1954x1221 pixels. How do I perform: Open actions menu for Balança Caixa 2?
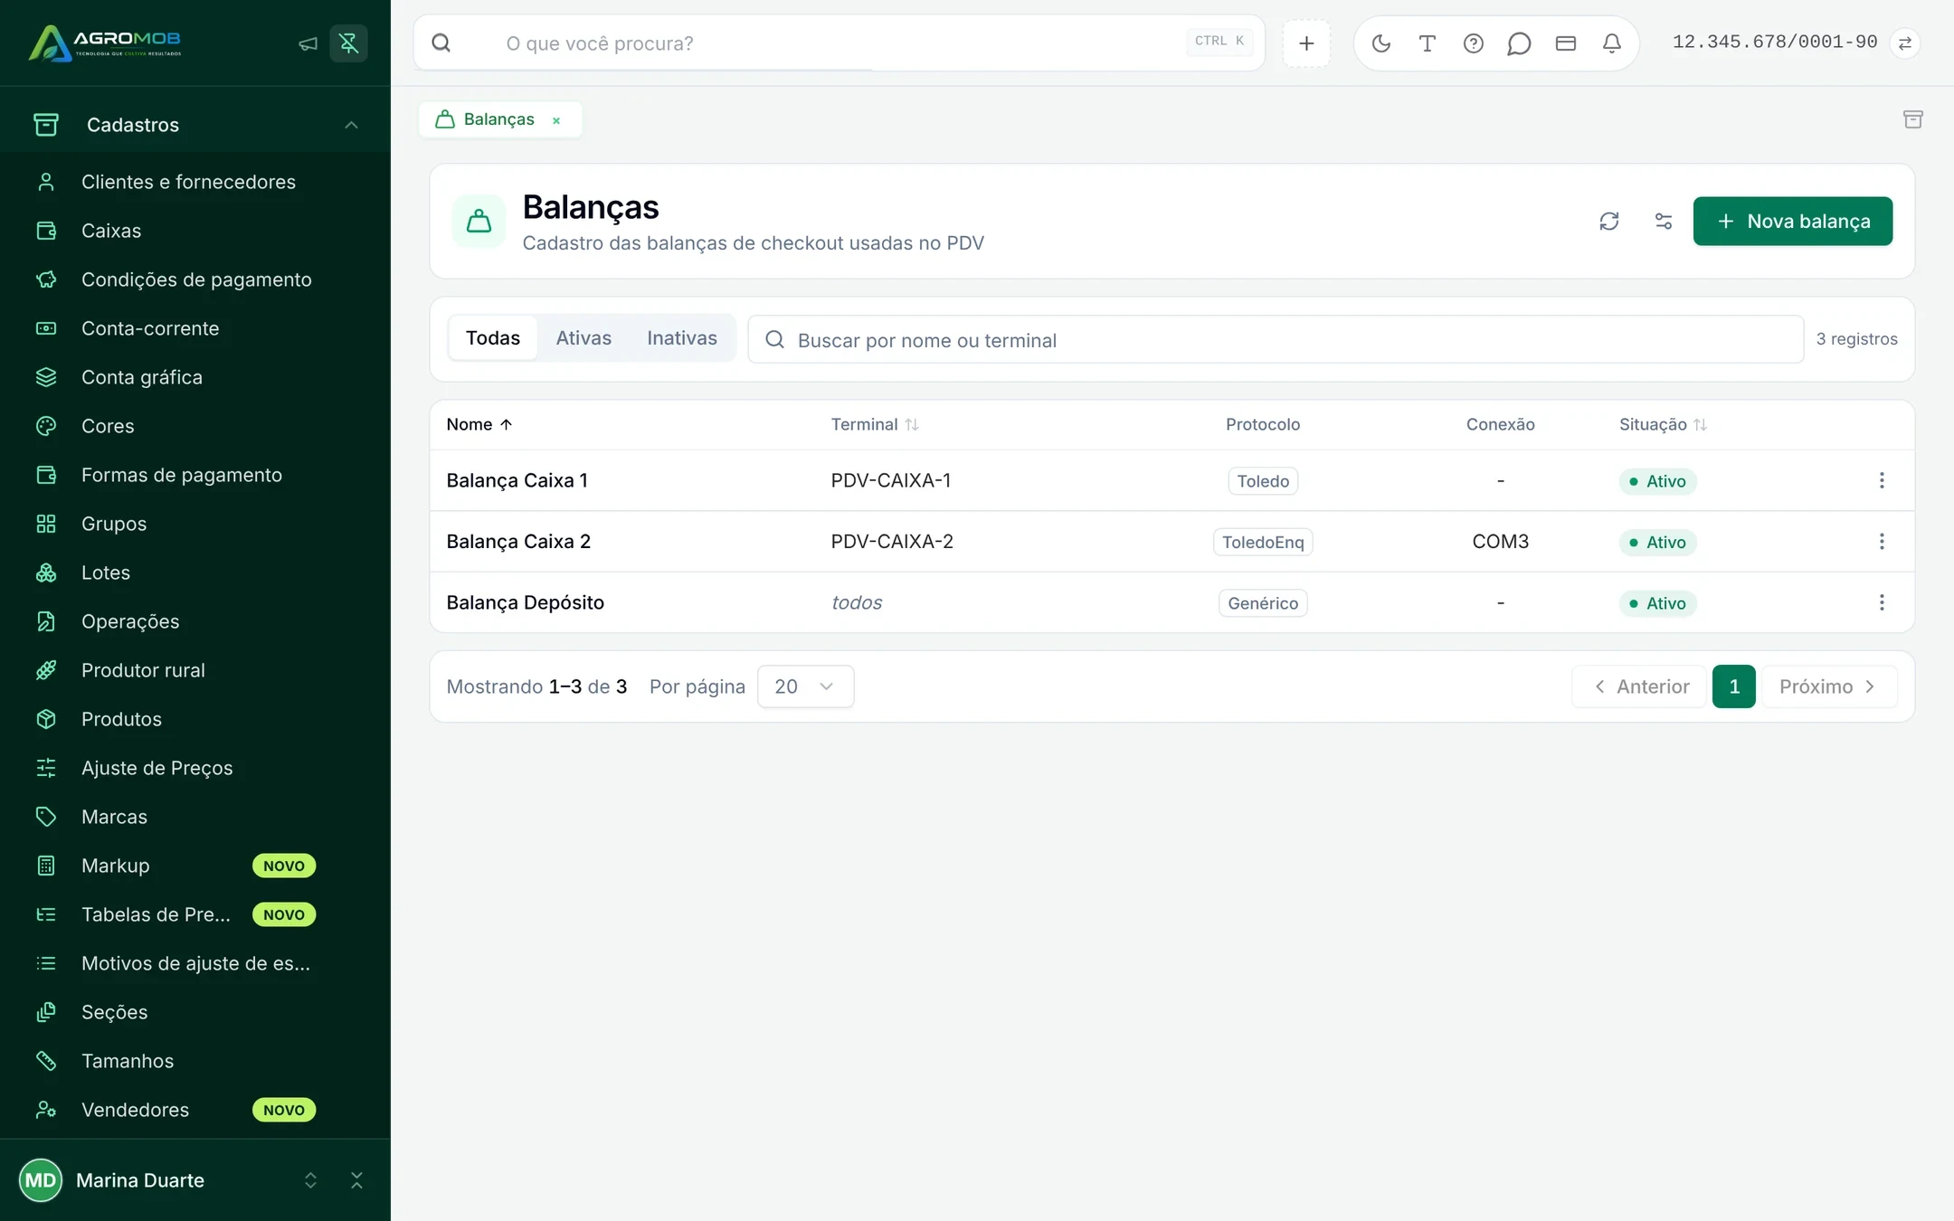pyautogui.click(x=1882, y=541)
